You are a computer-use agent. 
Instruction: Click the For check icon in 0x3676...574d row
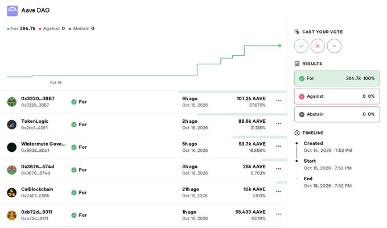click(74, 170)
